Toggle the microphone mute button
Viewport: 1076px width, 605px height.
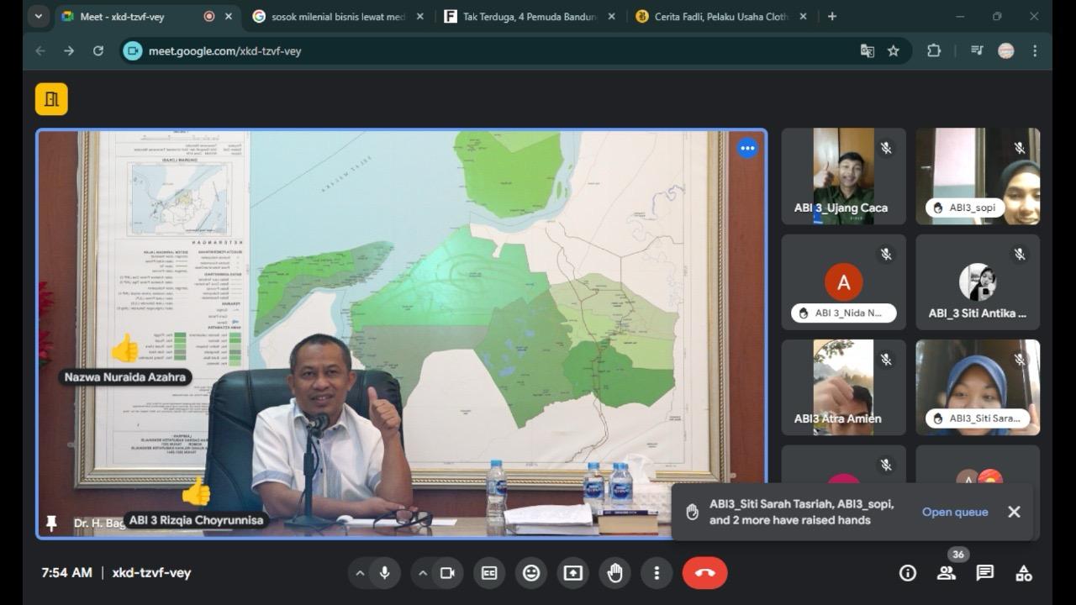pyautogui.click(x=384, y=573)
